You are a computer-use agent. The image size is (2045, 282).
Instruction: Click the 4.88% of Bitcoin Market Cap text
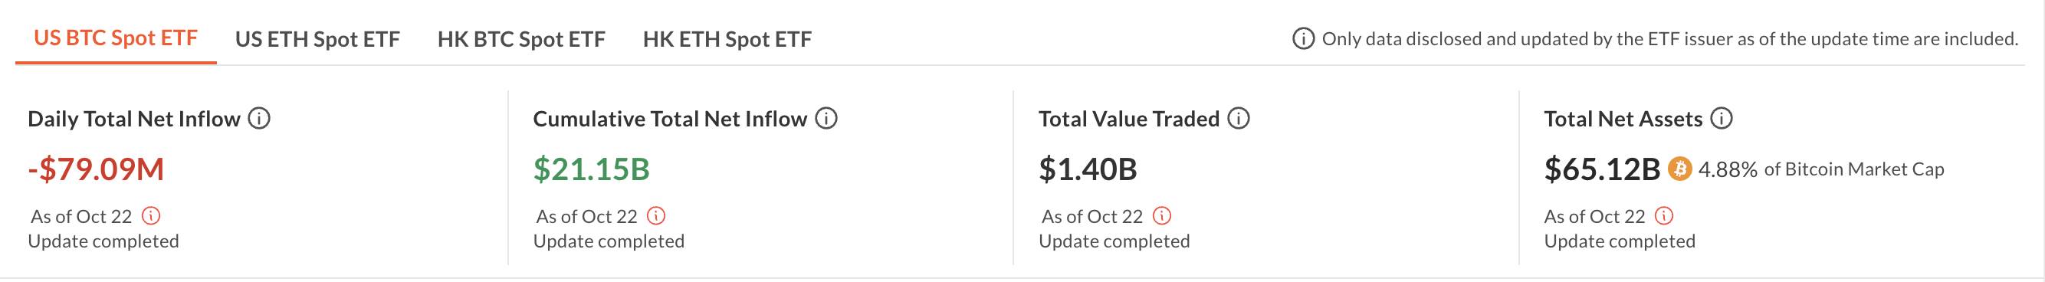click(x=1821, y=169)
